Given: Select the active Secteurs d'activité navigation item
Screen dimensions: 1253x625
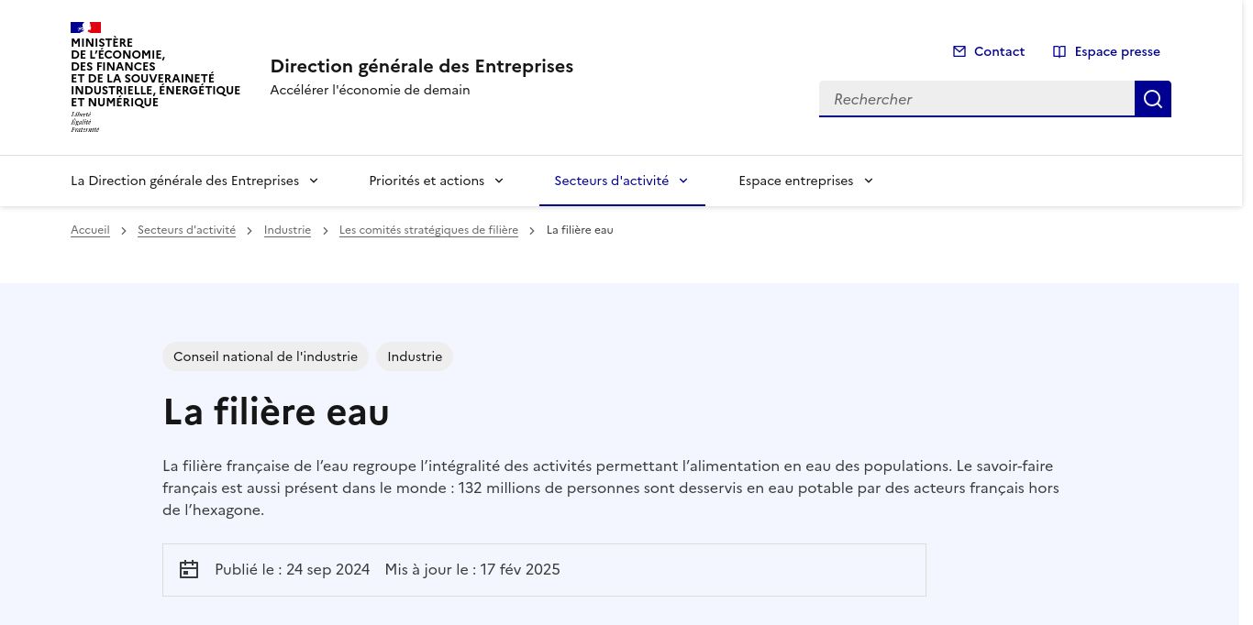Looking at the screenshot, I should click(x=612, y=181).
